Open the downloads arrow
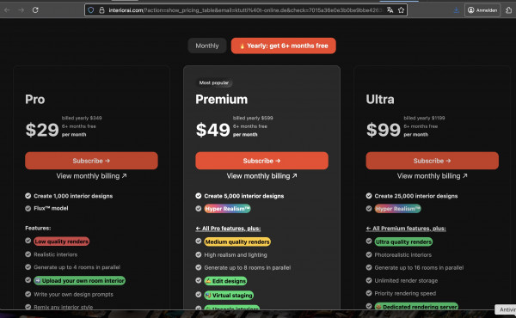 tap(457, 10)
